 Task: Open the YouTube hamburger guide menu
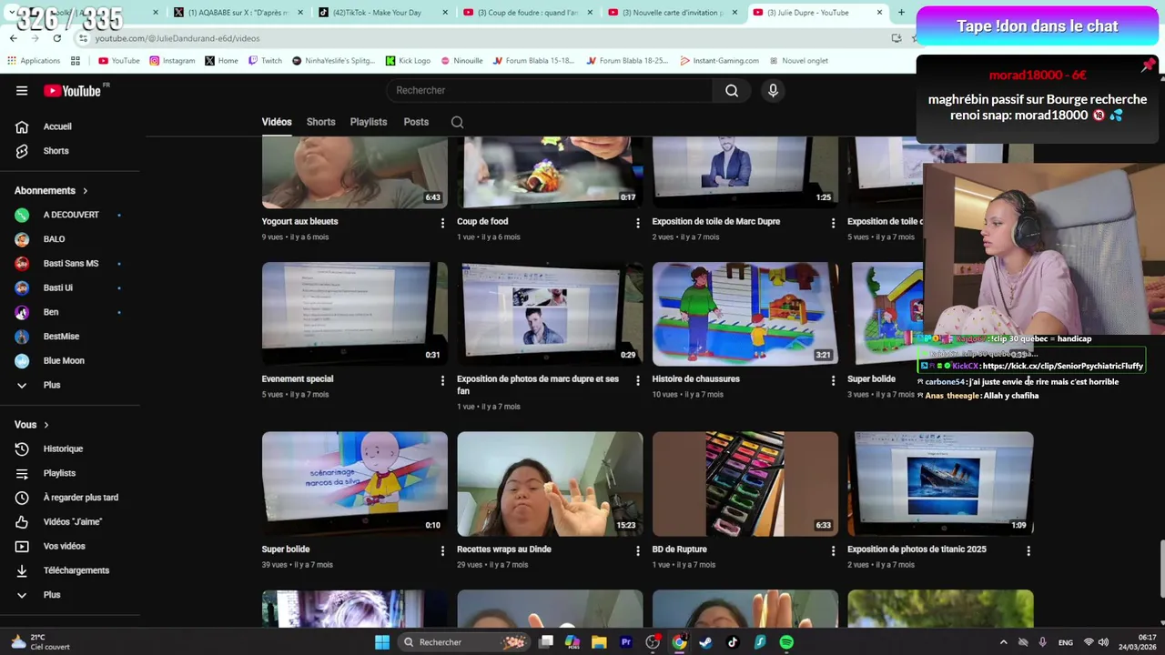pyautogui.click(x=22, y=90)
